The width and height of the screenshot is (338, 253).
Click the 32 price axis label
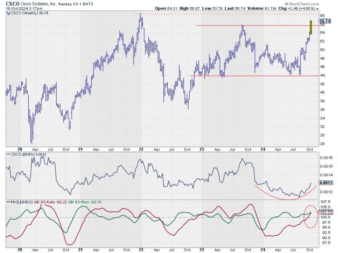pos(322,127)
